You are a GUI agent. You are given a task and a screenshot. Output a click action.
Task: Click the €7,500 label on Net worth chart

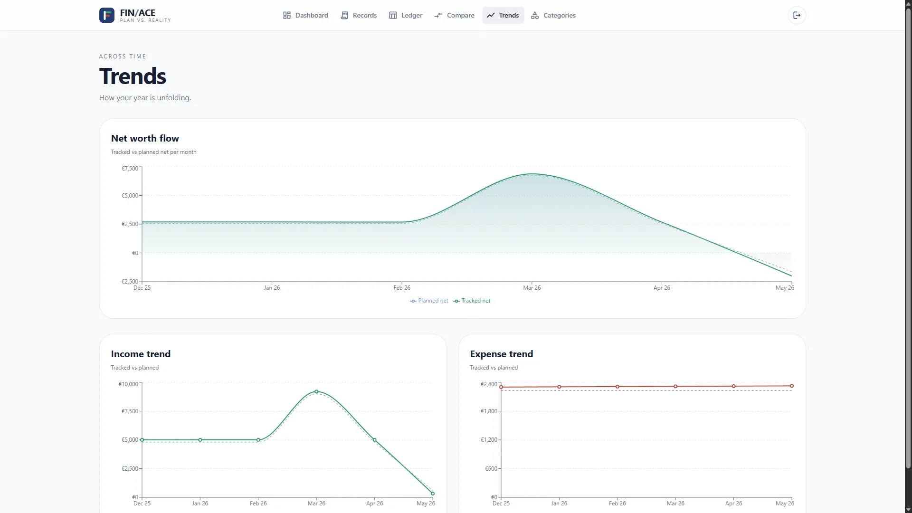click(x=130, y=169)
